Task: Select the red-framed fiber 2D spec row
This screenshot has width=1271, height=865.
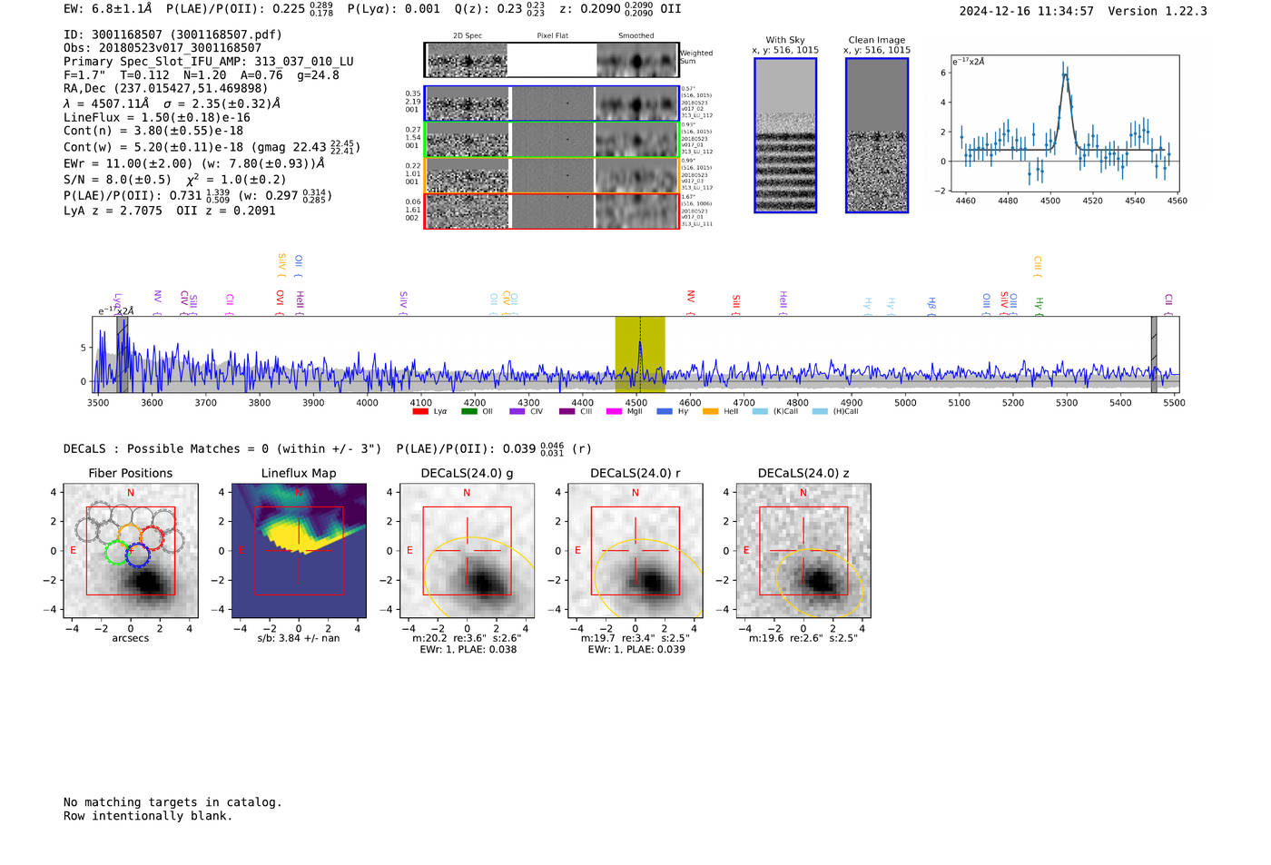Action: [x=551, y=211]
